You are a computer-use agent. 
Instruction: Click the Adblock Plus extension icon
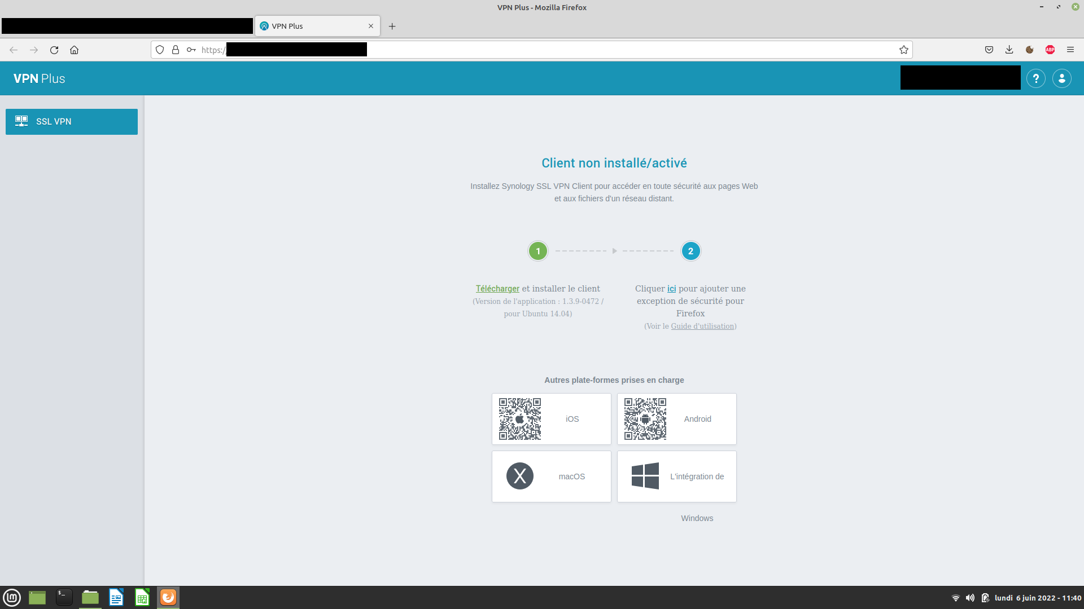(1050, 50)
